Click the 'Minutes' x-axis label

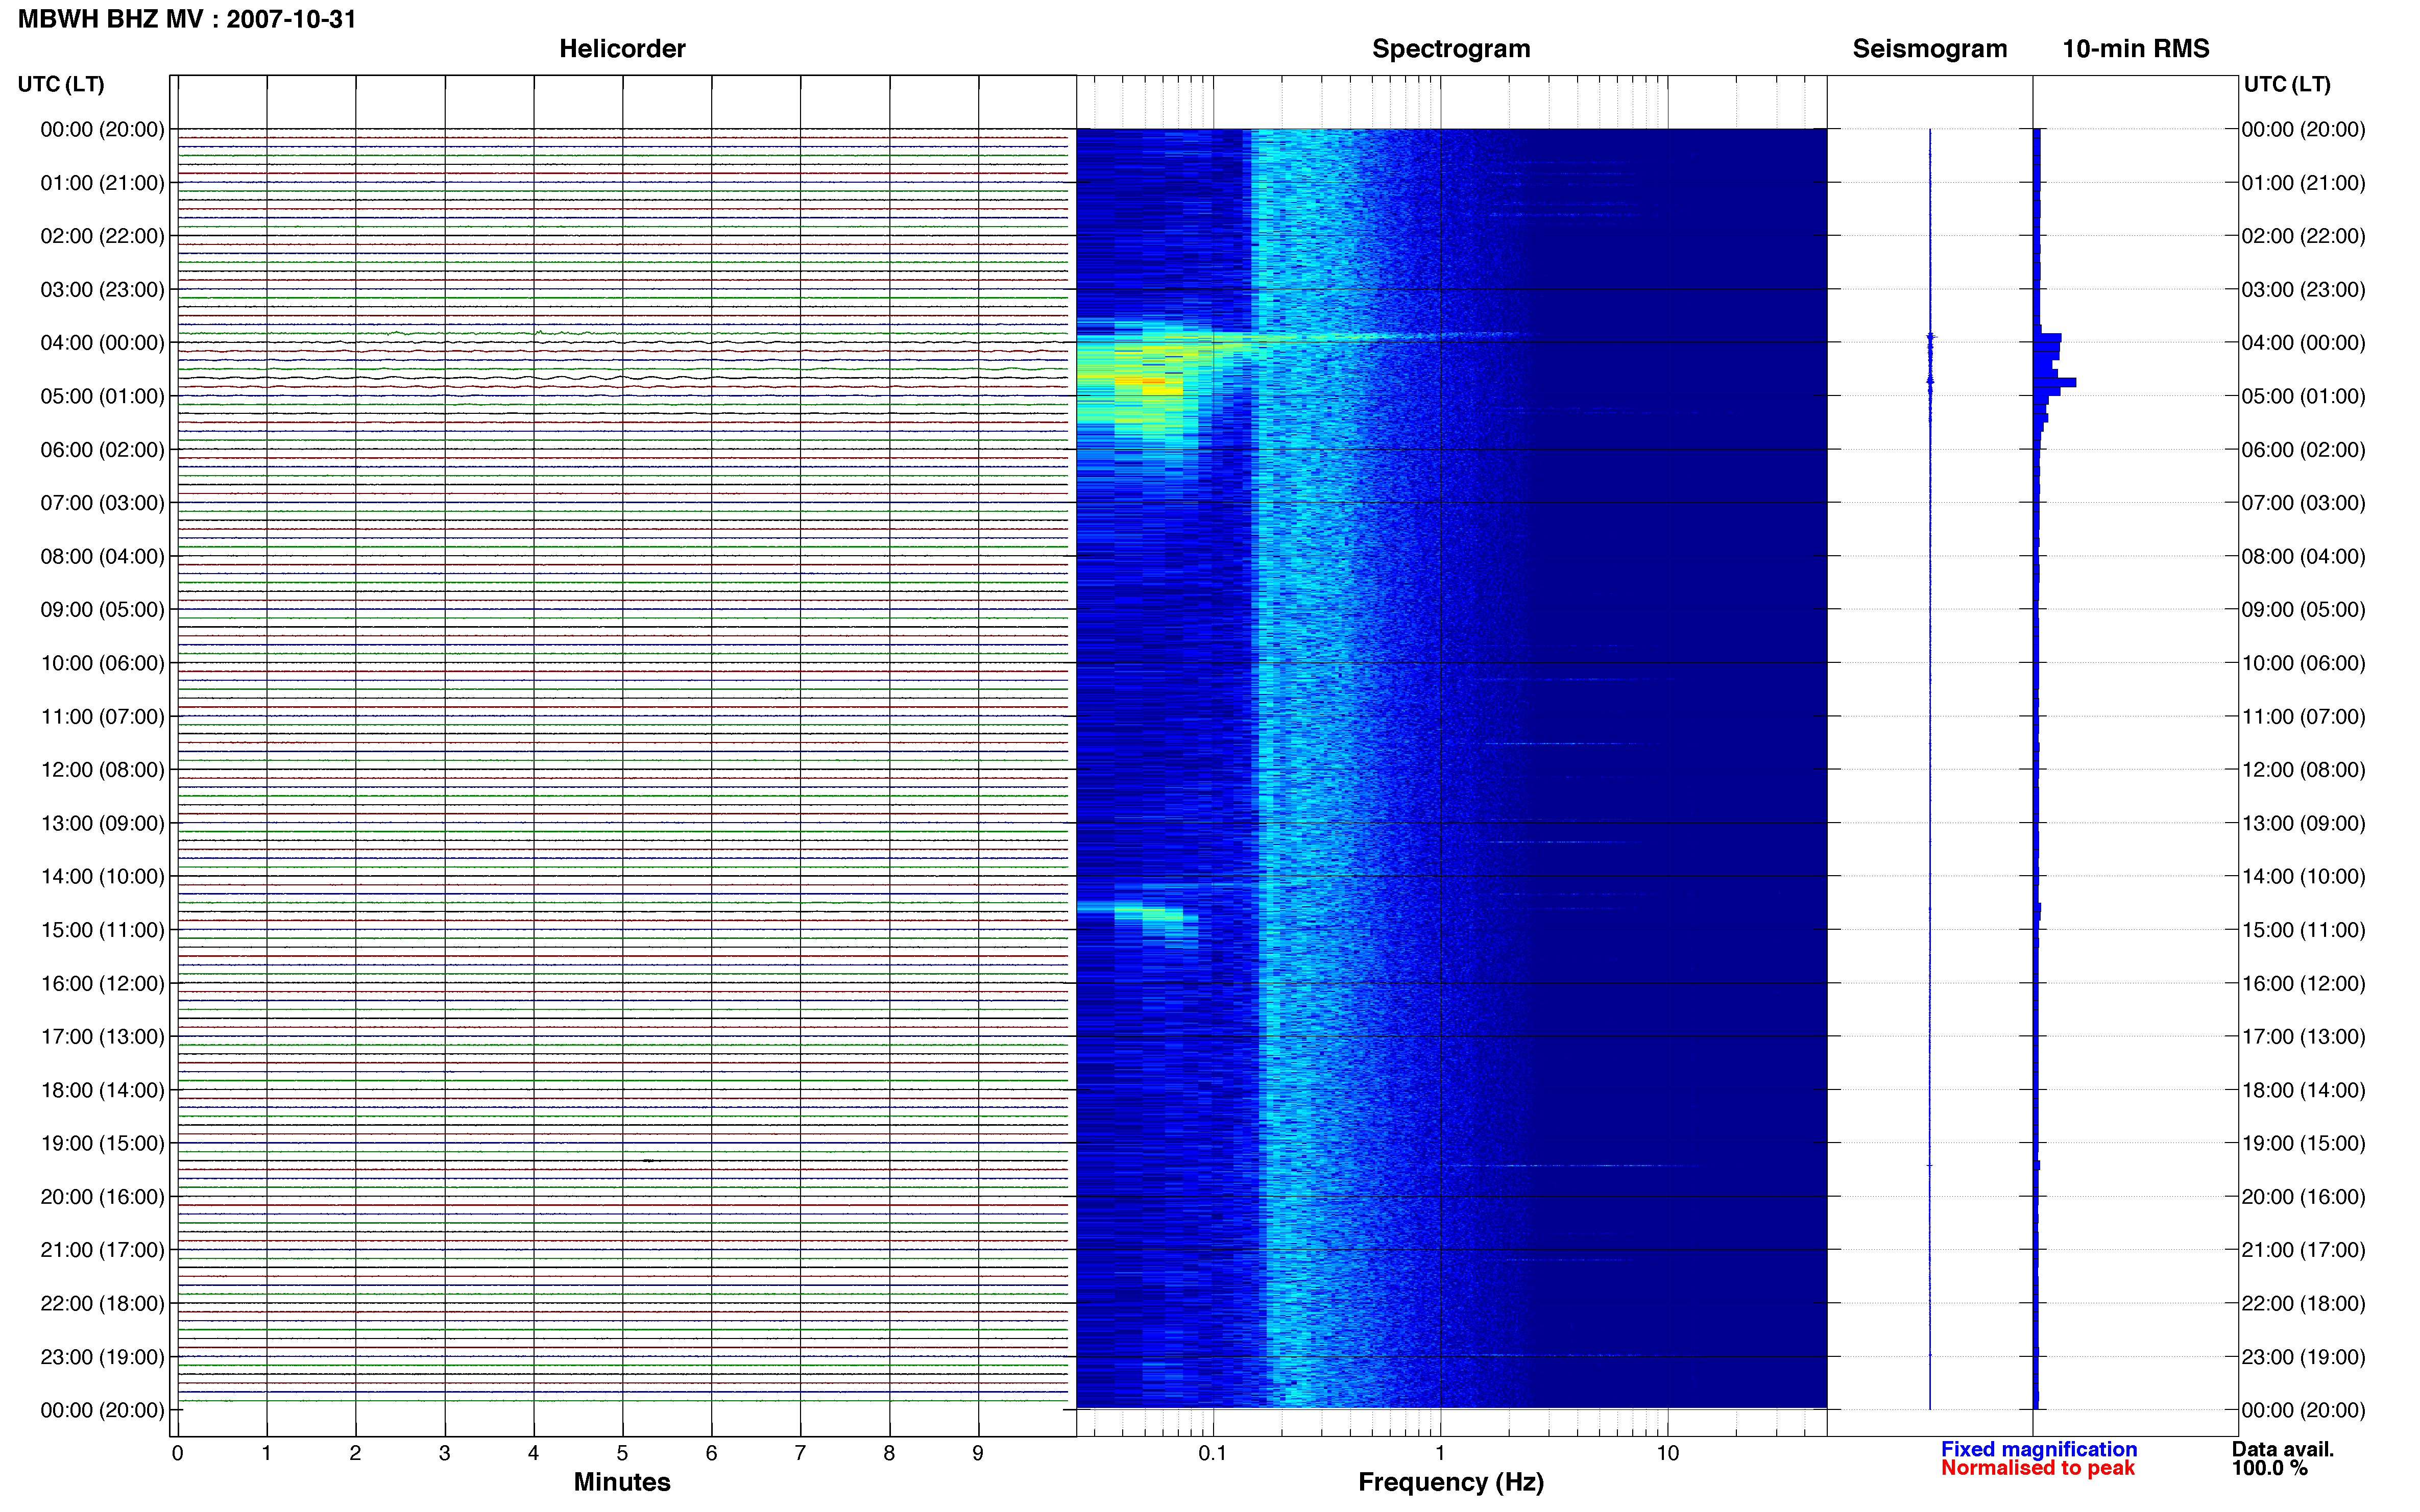point(621,1482)
